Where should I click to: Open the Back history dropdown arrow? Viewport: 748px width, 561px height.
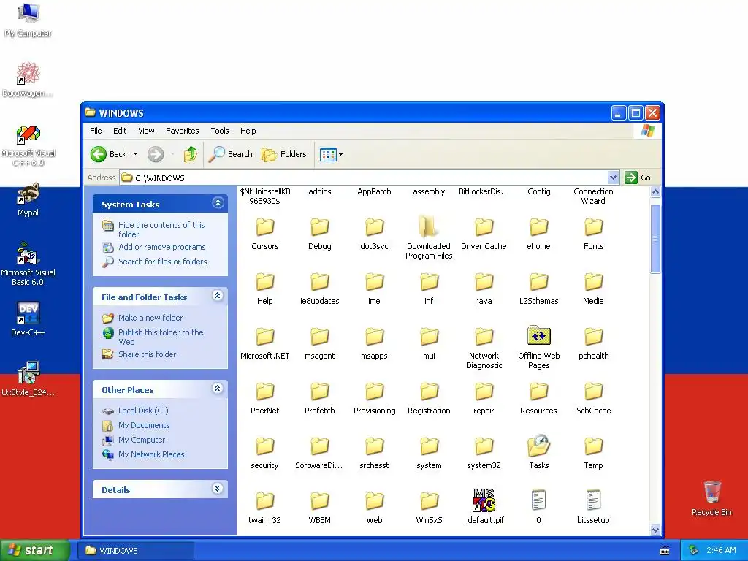coord(135,154)
